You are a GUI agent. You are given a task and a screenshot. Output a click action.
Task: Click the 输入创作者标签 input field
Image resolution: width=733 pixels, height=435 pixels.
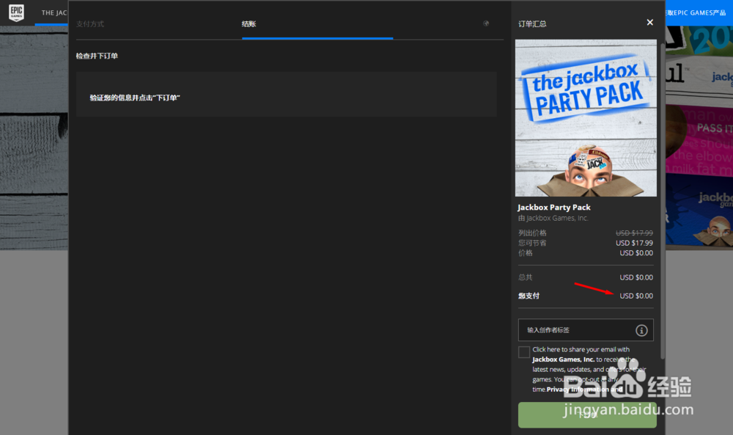click(586, 330)
